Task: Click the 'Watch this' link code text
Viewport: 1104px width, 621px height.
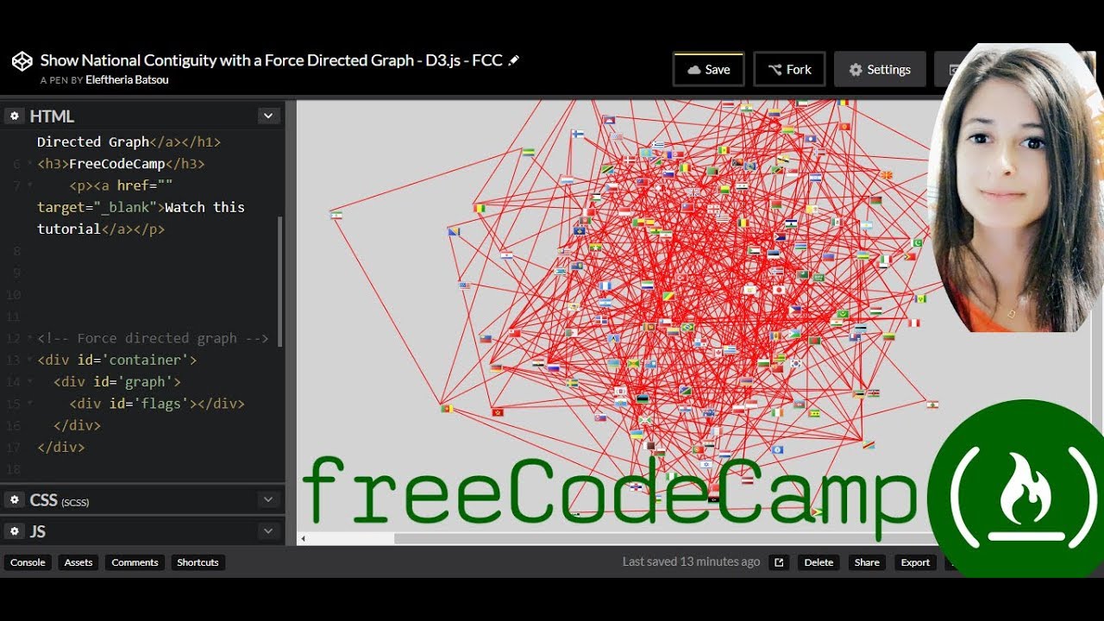Action: click(x=204, y=207)
